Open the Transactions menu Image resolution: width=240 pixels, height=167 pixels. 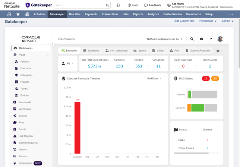click(x=110, y=14)
